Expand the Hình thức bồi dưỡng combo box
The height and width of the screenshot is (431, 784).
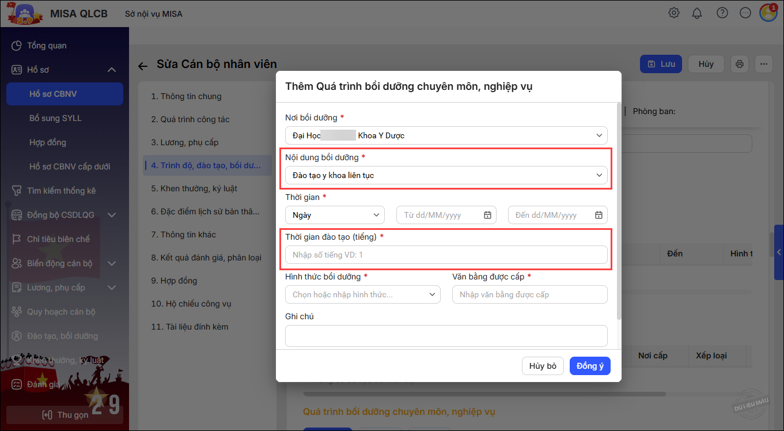coord(432,294)
